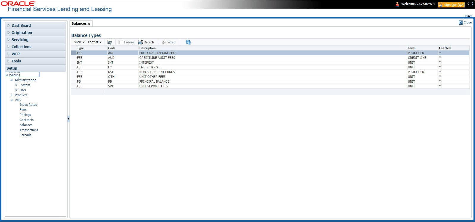Expand the Products tree node
The height and width of the screenshot is (222, 475).
[x=12, y=95]
